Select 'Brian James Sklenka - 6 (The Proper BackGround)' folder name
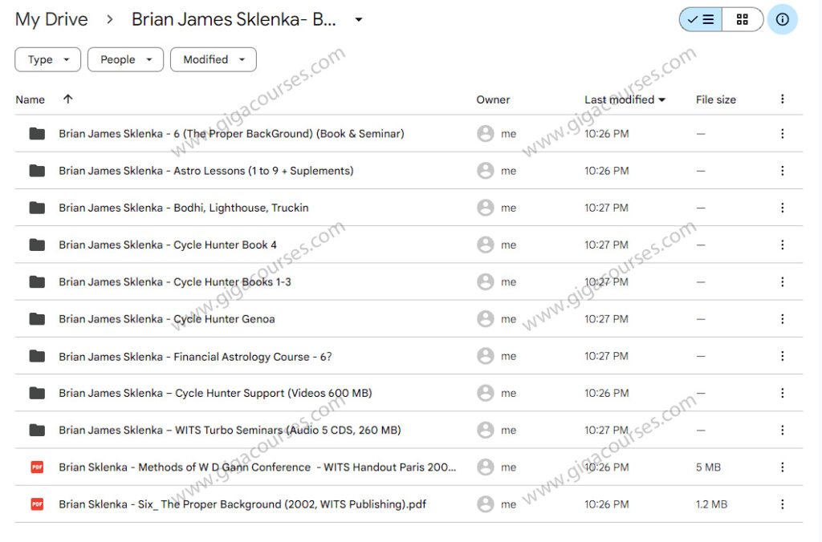This screenshot has width=822, height=542. click(x=231, y=134)
